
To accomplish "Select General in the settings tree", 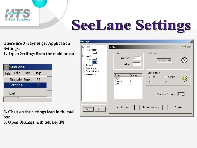I will (89, 65).
